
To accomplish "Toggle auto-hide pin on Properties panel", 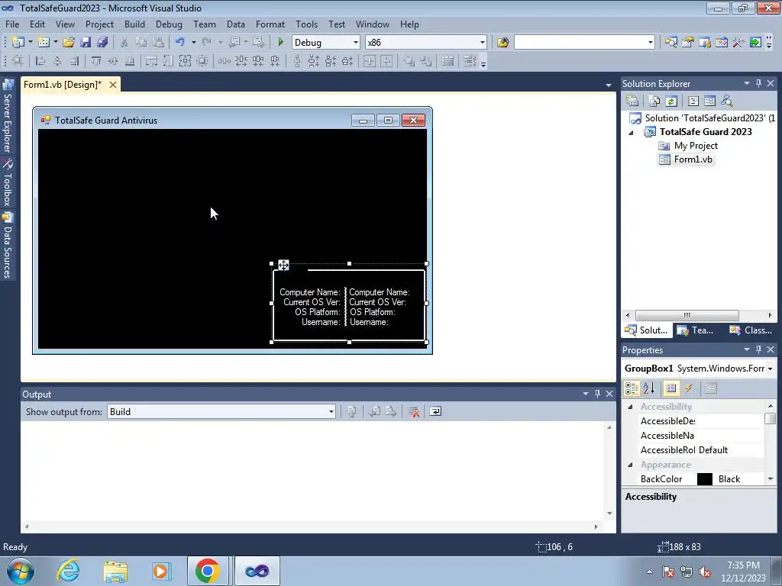I will coord(758,349).
